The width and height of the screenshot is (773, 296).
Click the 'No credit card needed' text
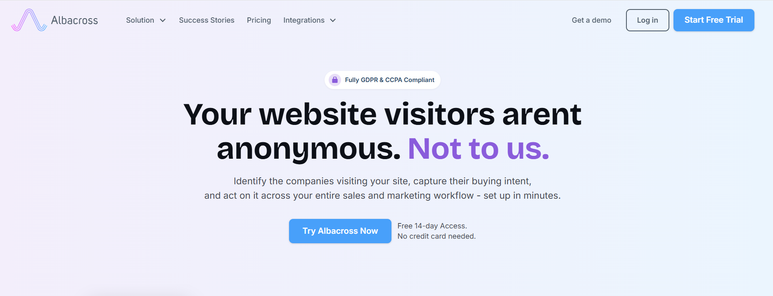436,236
